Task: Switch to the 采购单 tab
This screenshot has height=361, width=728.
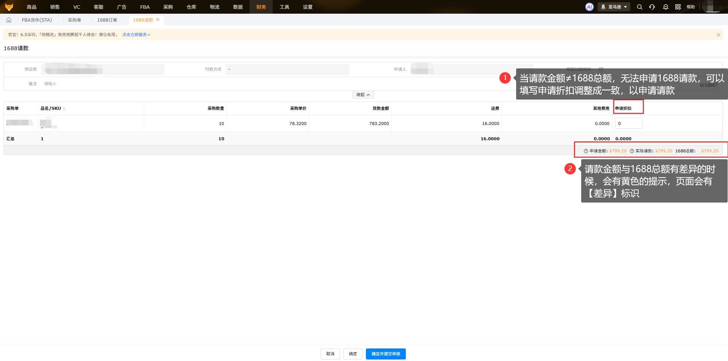Action: click(75, 20)
